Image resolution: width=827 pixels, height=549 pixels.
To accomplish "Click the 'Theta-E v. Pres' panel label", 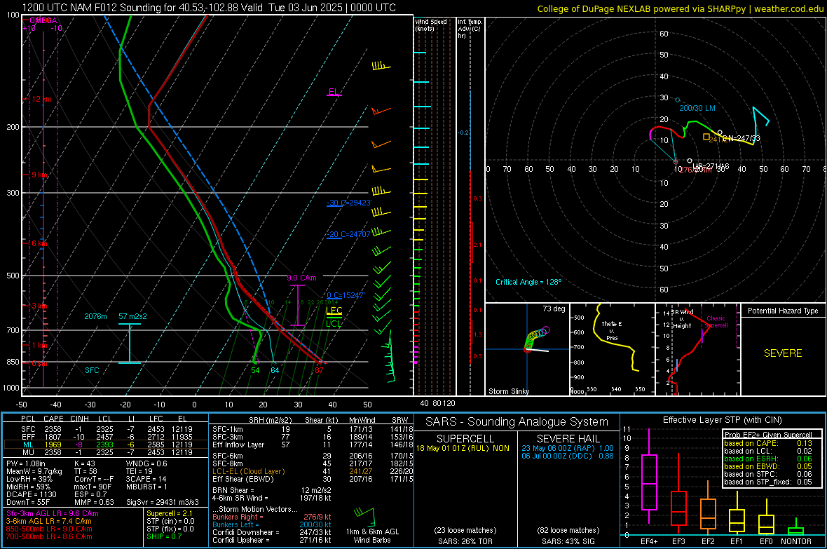I will tap(612, 330).
